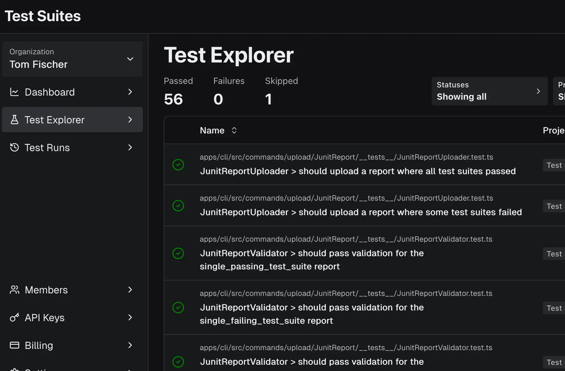Click the passed icon on single_passing_test_suite validation row
The width and height of the screenshot is (565, 371).
(x=178, y=253)
